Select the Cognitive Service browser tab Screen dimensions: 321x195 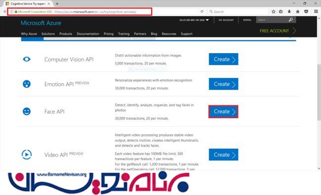coord(28,3)
